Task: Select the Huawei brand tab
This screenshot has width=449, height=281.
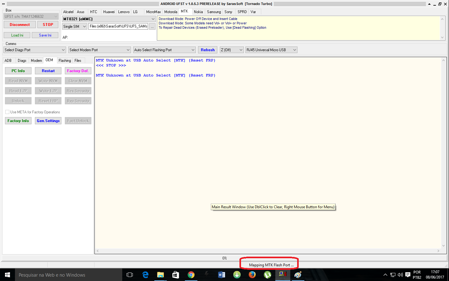Action: [x=109, y=12]
